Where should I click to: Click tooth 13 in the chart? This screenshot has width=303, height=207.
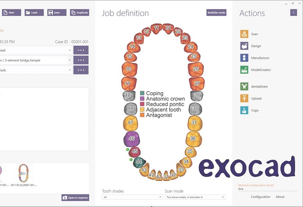pos(139,38)
